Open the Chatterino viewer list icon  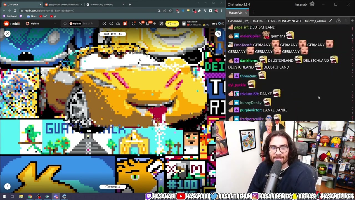[338, 21]
